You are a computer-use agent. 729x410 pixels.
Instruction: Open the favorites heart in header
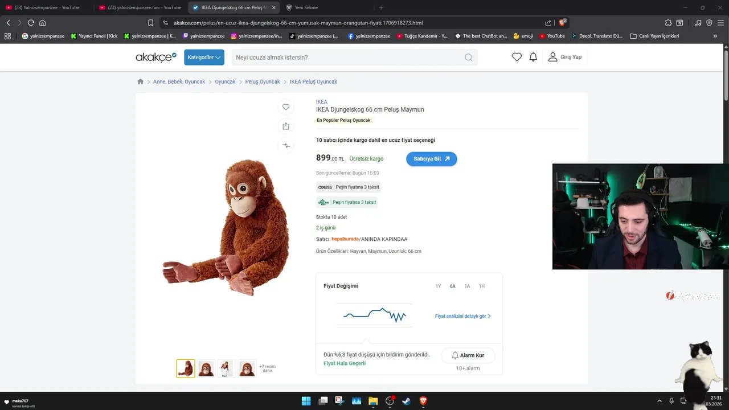pyautogui.click(x=517, y=57)
